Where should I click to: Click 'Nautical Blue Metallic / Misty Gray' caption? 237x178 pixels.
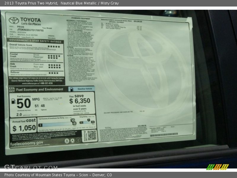tap(90, 3)
